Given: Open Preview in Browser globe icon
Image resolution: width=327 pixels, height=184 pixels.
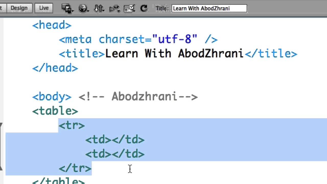Looking at the screenshot, I should click(84, 8).
